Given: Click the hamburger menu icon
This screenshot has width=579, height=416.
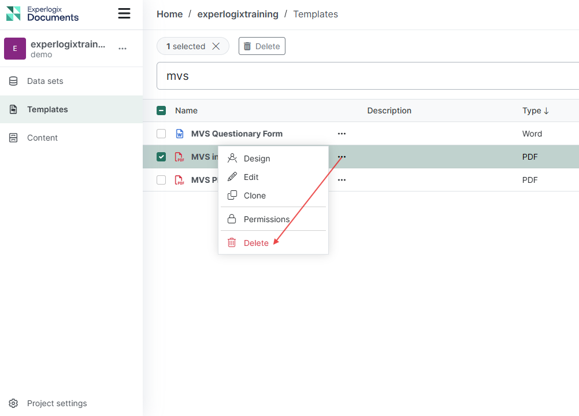Looking at the screenshot, I should point(124,13).
